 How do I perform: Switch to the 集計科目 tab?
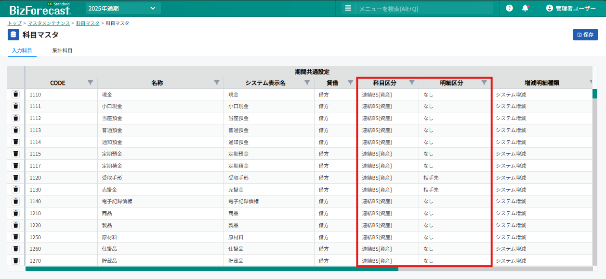click(x=62, y=50)
